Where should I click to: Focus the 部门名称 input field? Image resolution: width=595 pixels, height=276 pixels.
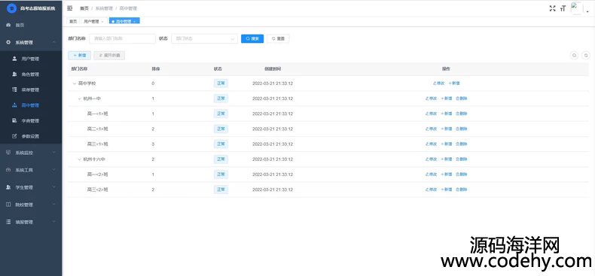click(x=123, y=38)
